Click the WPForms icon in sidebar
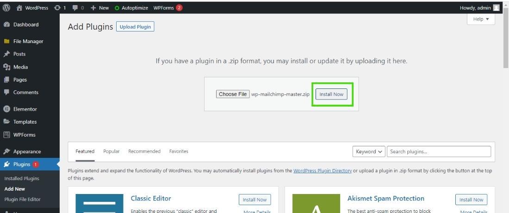The width and height of the screenshot is (509, 213). [x=6, y=135]
